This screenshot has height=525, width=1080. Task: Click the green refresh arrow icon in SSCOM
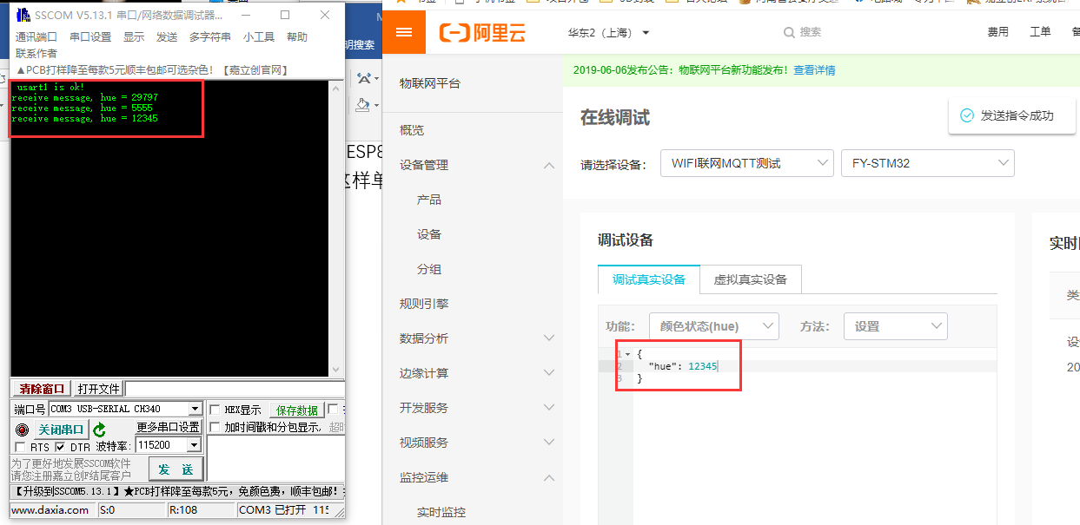tap(100, 430)
